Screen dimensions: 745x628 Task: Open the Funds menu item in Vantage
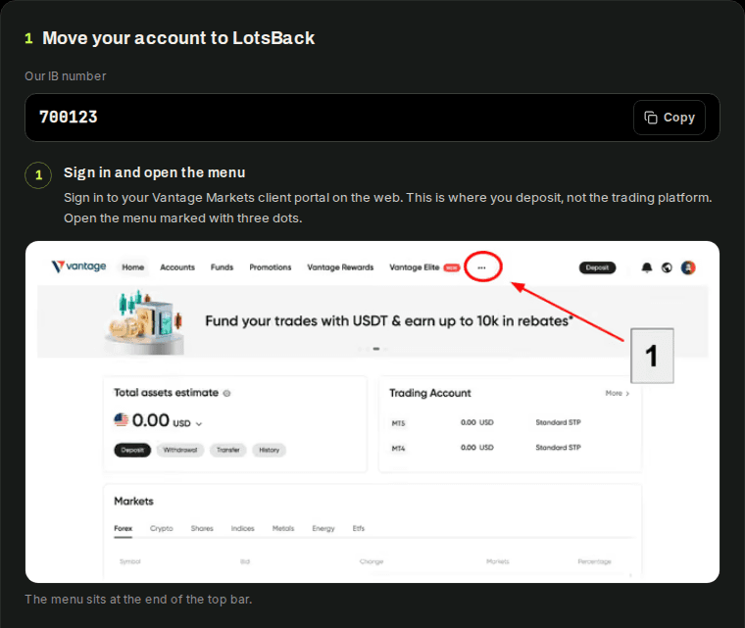coord(222,267)
